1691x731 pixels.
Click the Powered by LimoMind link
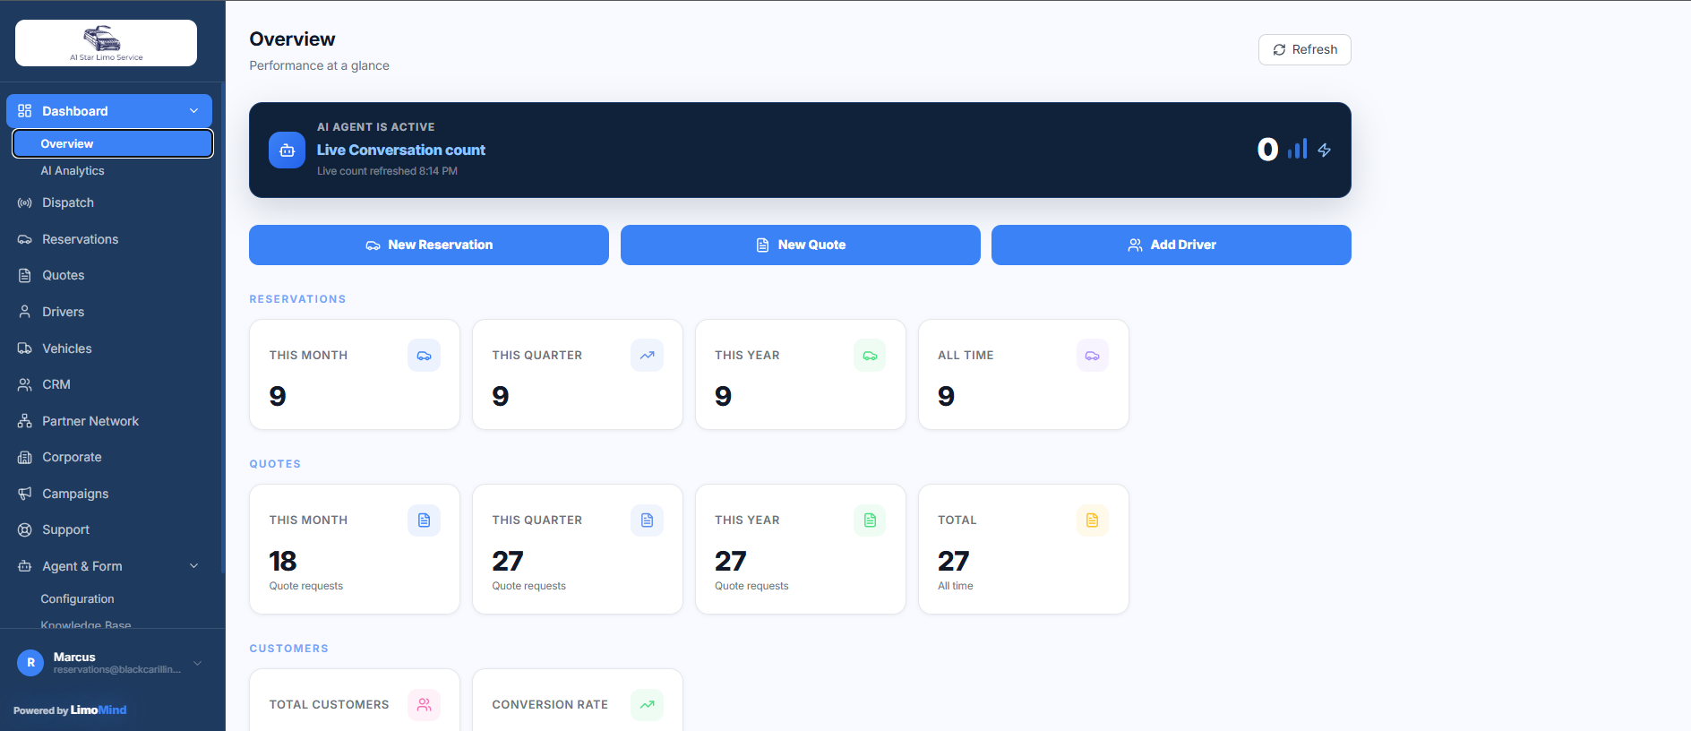70,710
